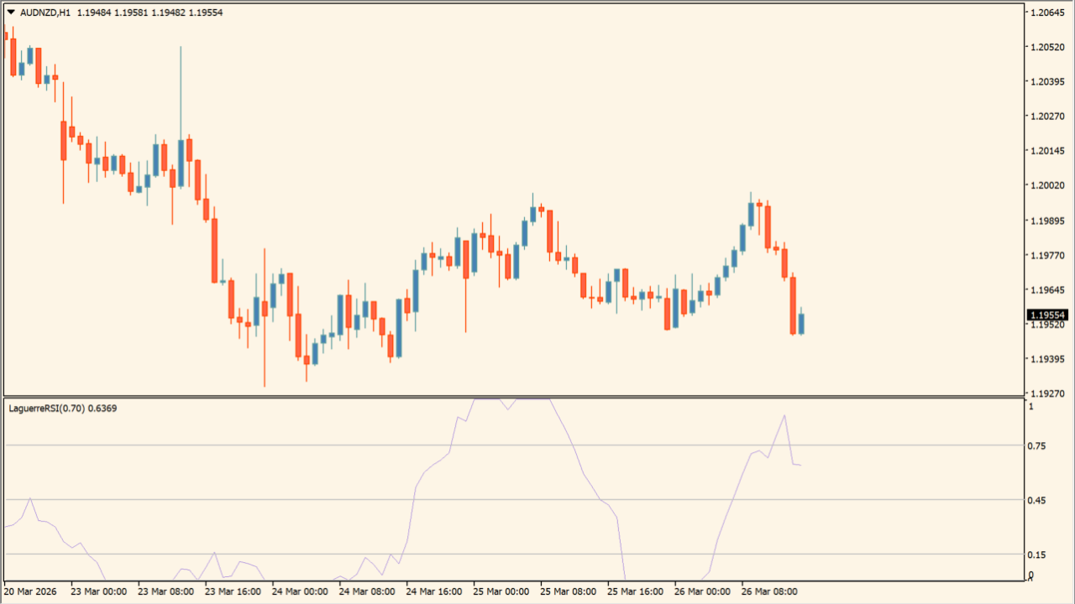The width and height of the screenshot is (1075, 604).
Task: Click the 1.20645 price on the price scale
Action: pyautogui.click(x=1046, y=13)
